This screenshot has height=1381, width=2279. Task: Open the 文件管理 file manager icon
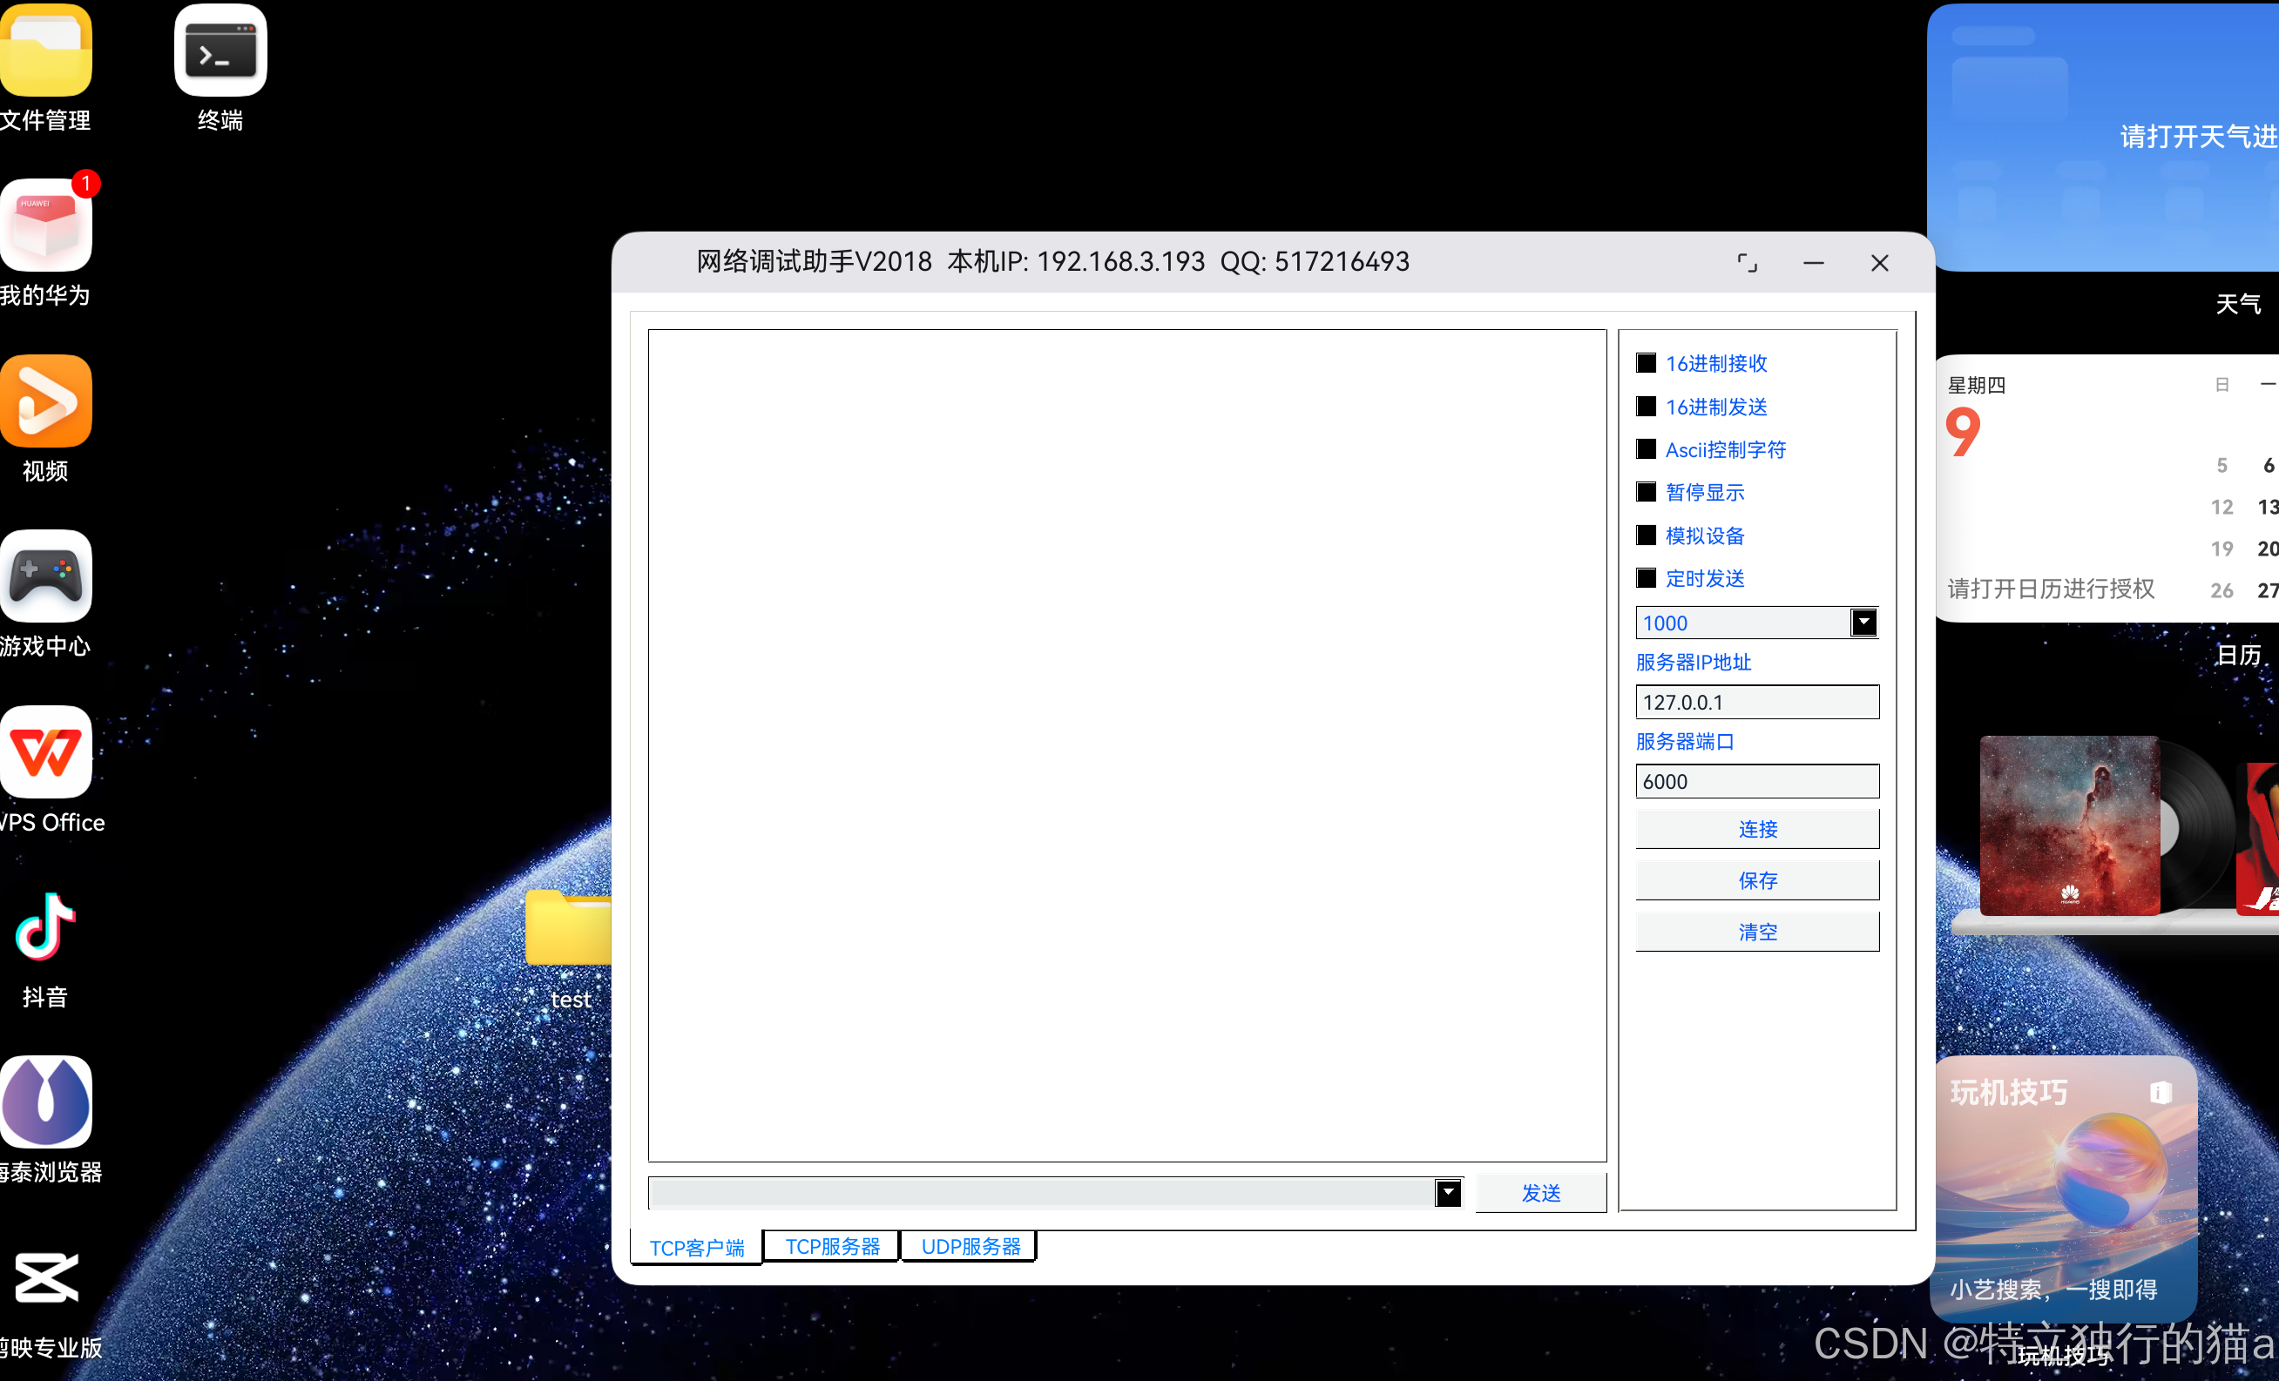pos(44,51)
